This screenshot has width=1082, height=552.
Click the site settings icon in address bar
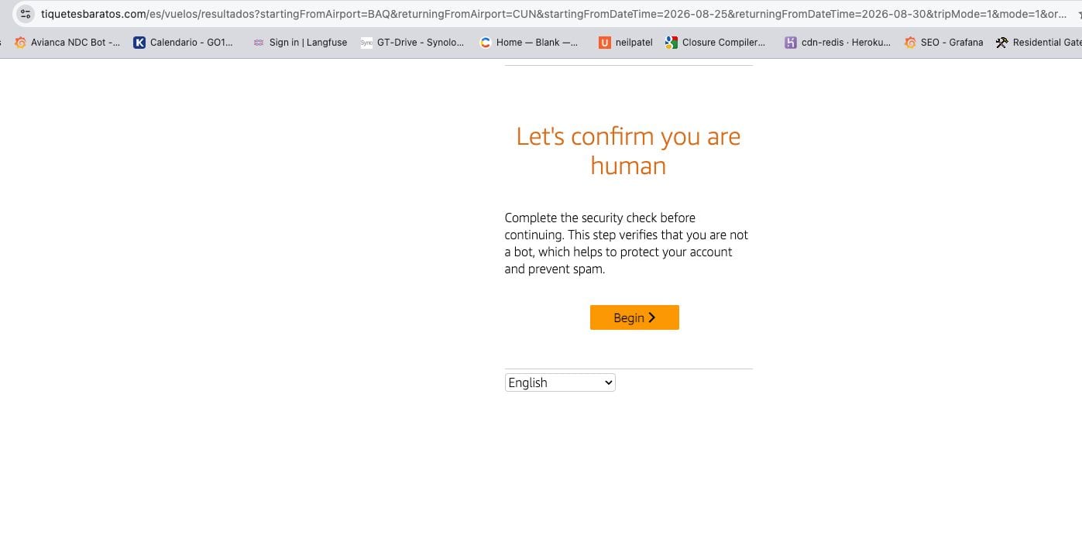point(26,14)
